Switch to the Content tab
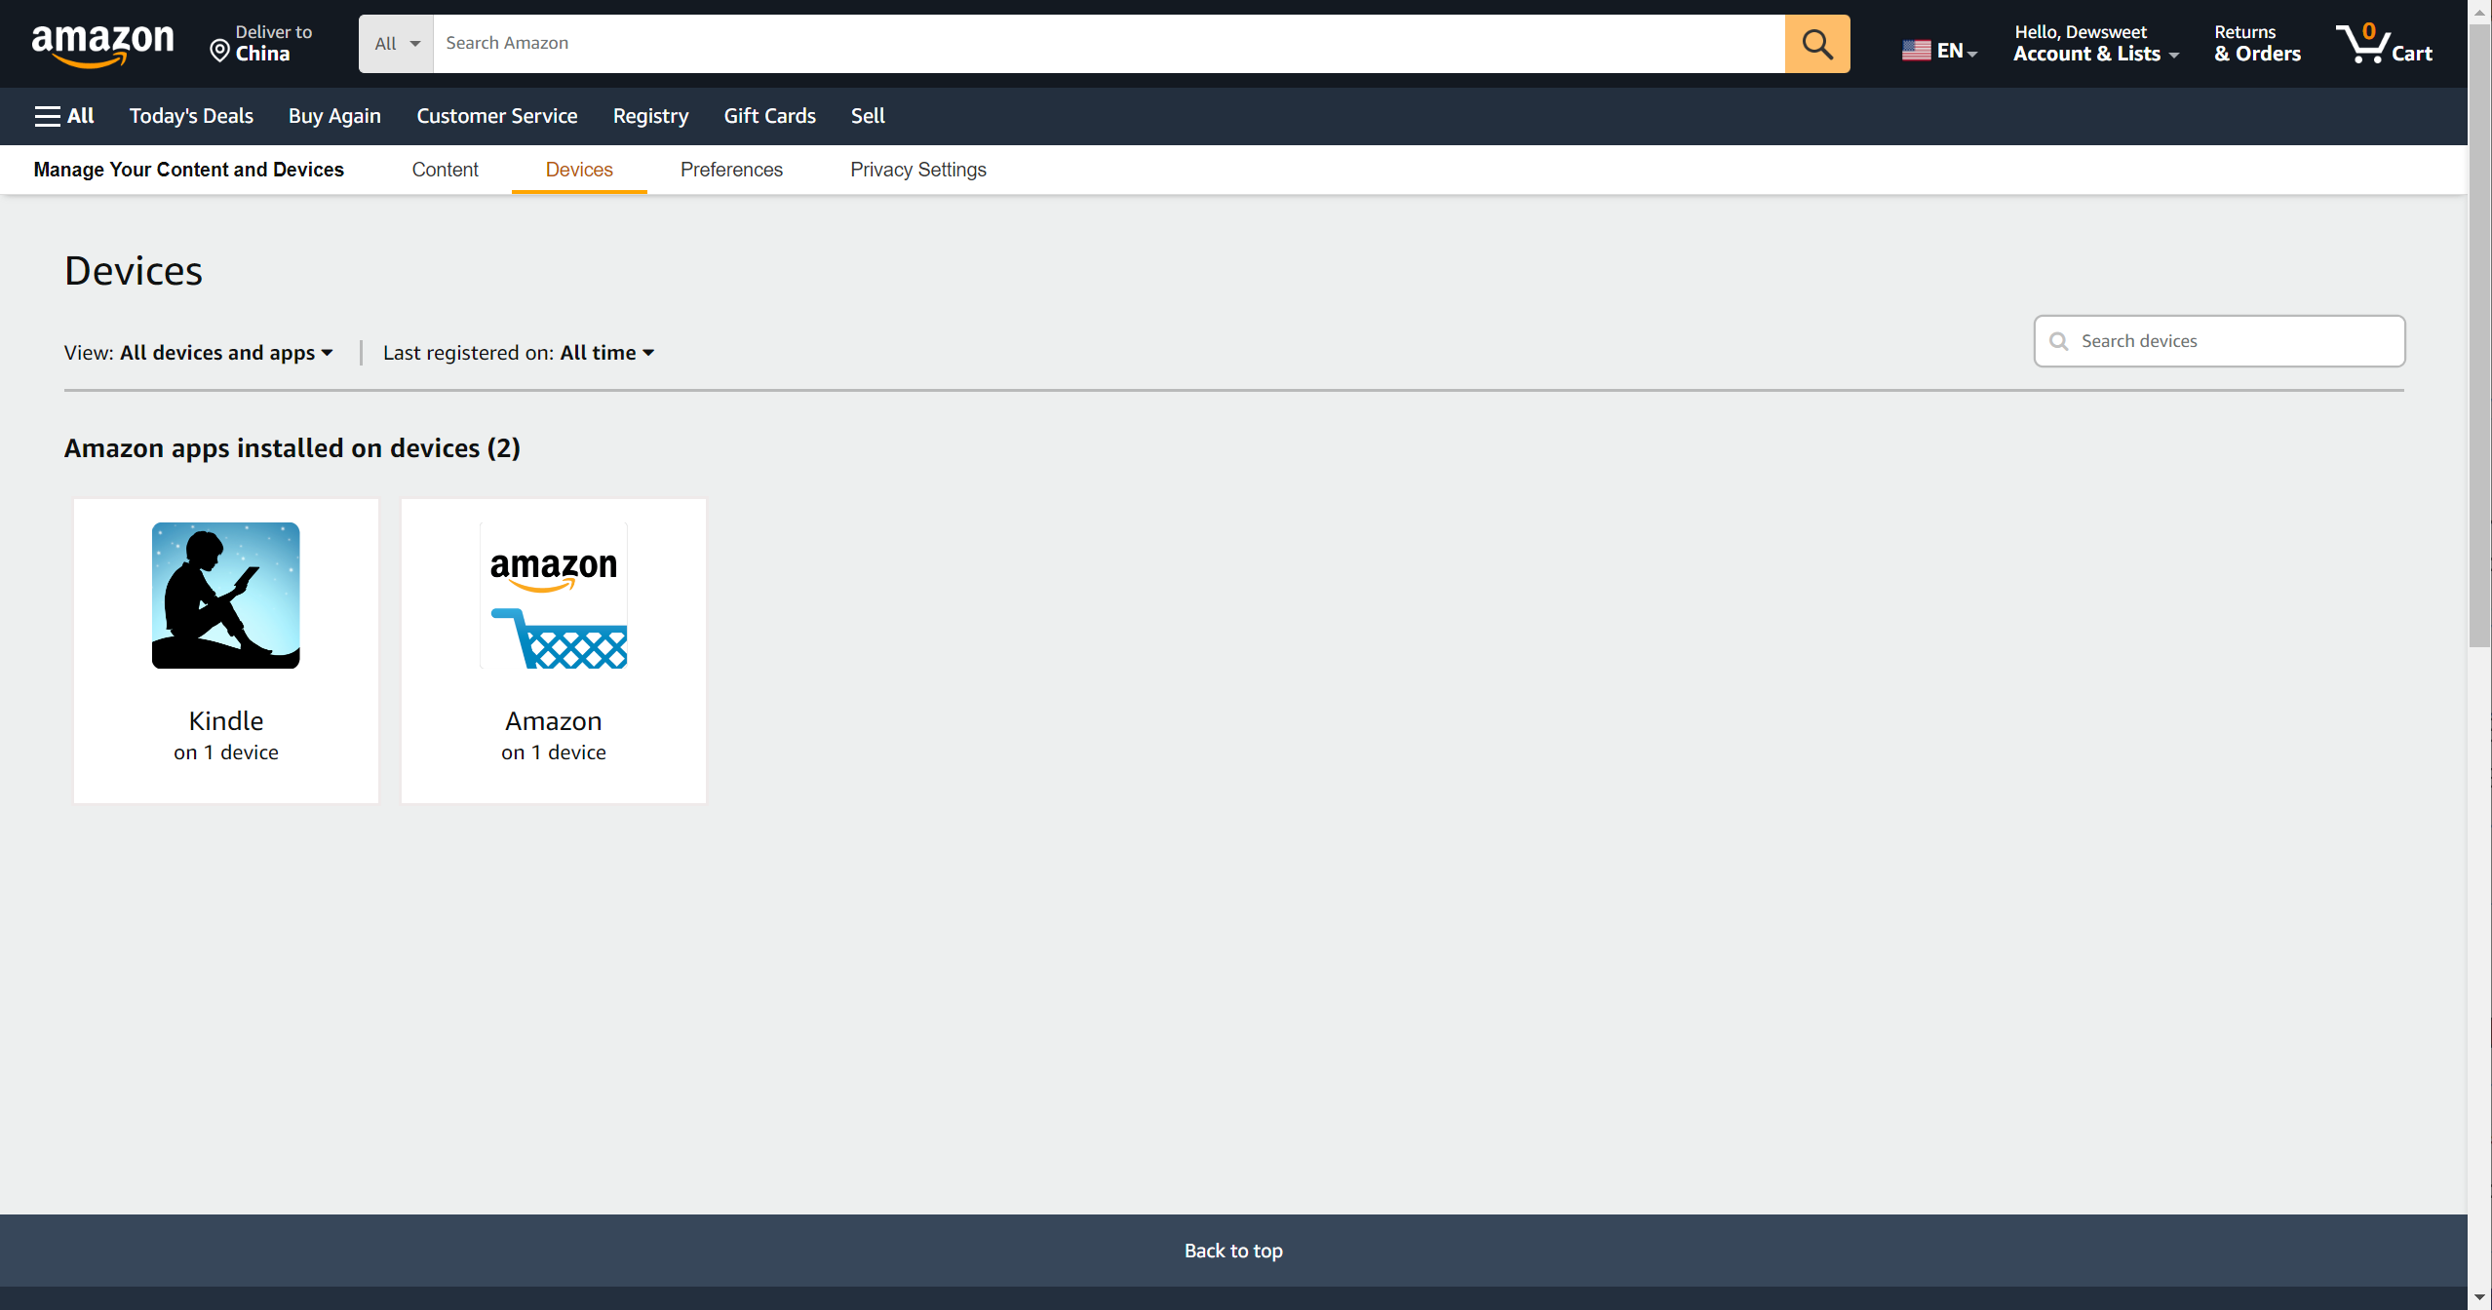Screen dimensions: 2492x1310 [445, 170]
